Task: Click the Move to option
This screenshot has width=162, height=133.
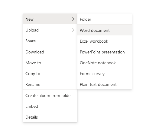Action: 50,63
